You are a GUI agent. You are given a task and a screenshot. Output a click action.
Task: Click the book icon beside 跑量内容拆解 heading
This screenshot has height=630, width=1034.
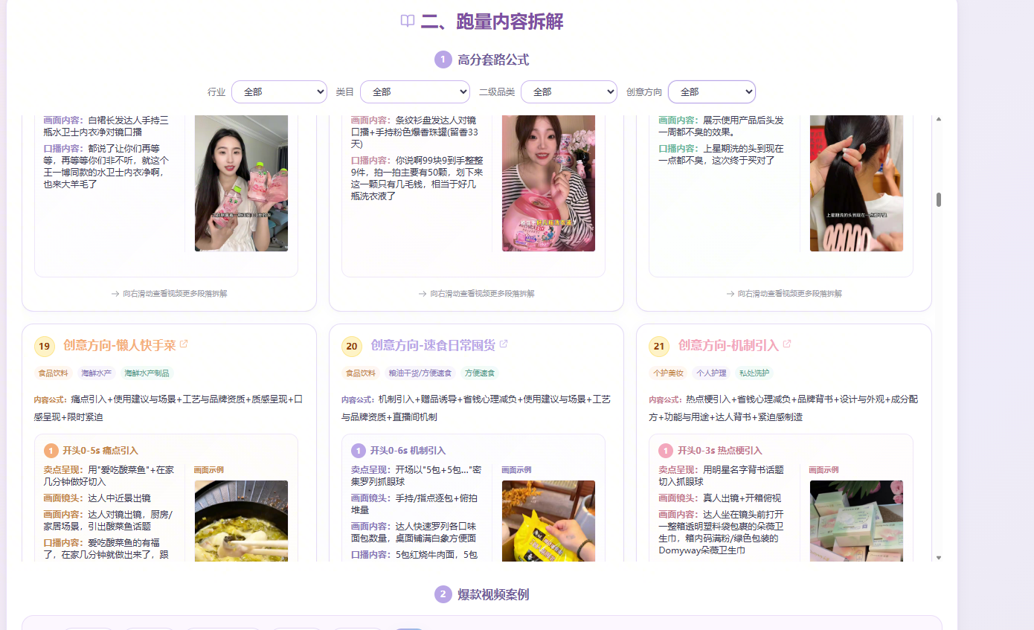[408, 21]
